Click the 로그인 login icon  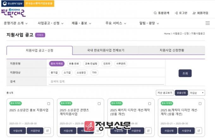[176, 13]
